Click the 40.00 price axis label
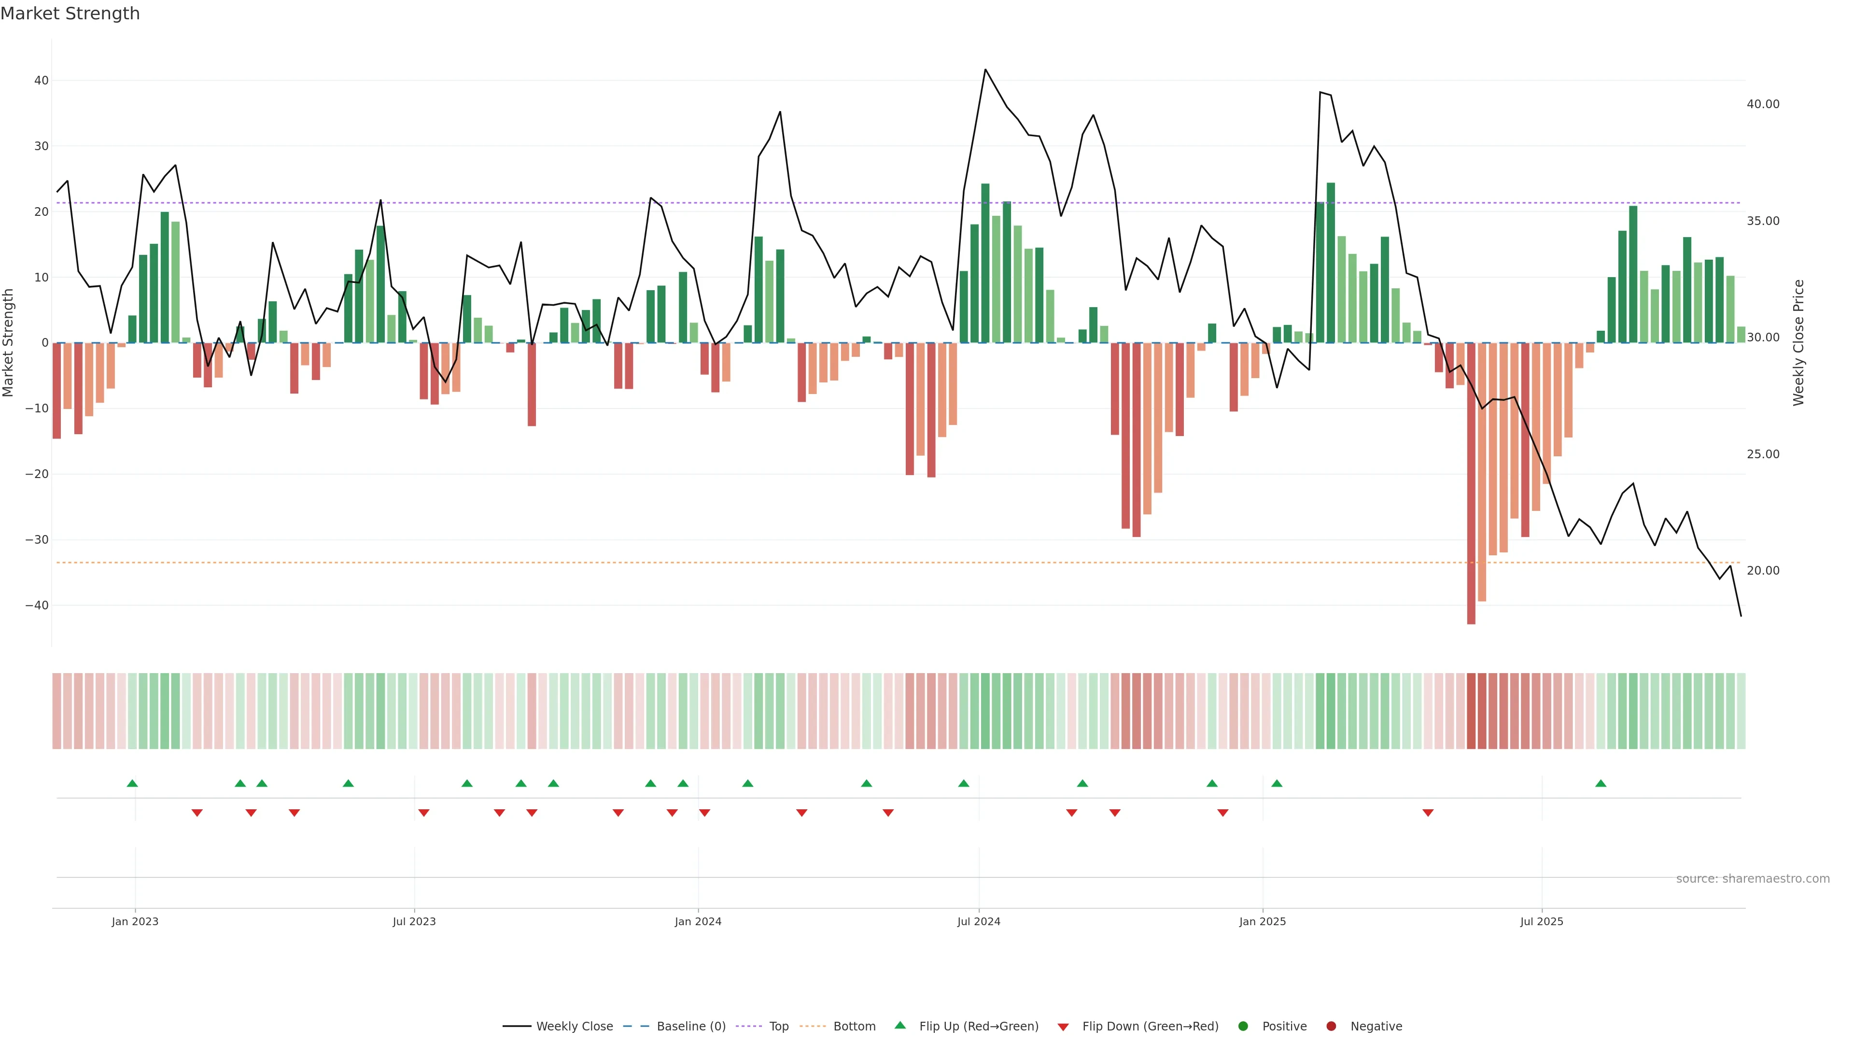This screenshot has height=1043, width=1854. pyautogui.click(x=1763, y=104)
